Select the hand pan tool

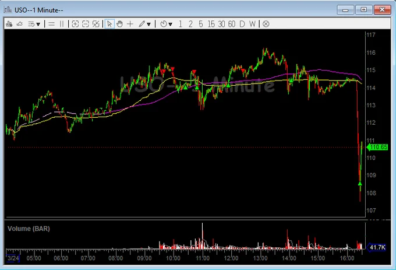[120, 24]
